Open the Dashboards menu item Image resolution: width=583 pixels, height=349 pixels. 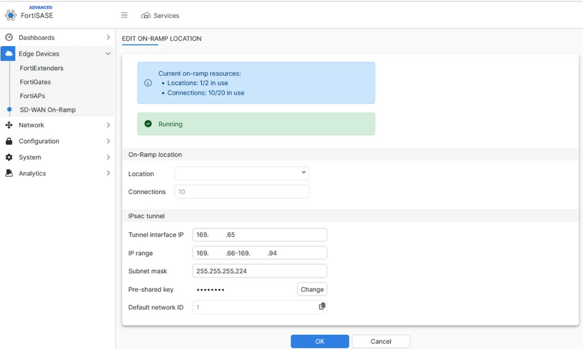pyautogui.click(x=36, y=38)
